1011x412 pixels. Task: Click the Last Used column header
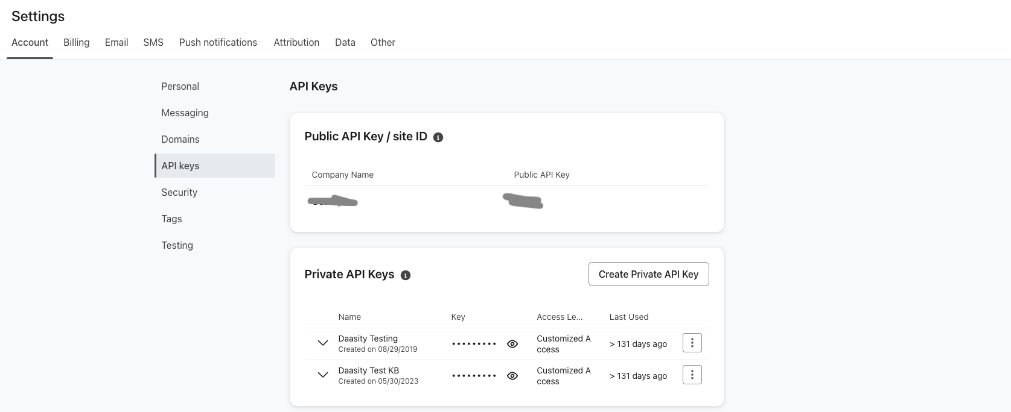point(629,317)
